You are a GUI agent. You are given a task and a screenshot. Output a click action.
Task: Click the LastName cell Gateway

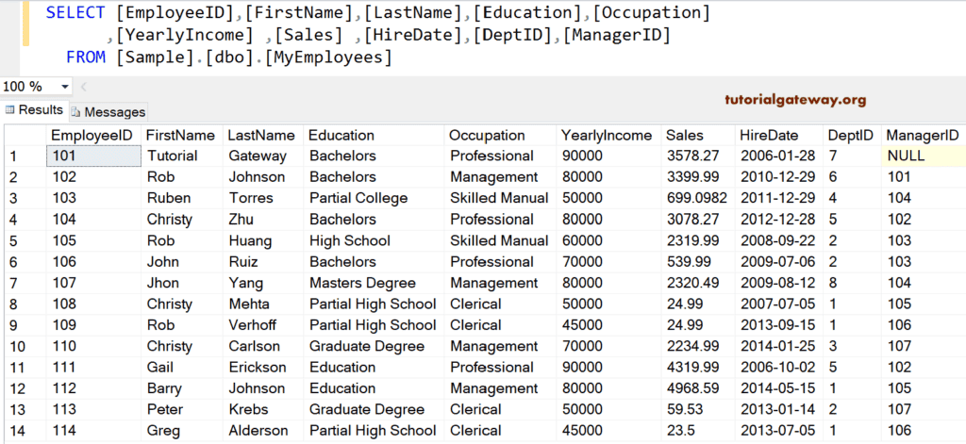click(262, 156)
